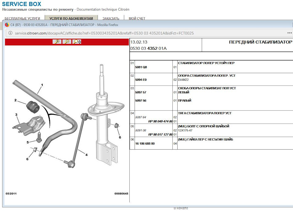Select part number 16 106 688 80
Screen dimensions: 293x212
[x=145, y=143]
